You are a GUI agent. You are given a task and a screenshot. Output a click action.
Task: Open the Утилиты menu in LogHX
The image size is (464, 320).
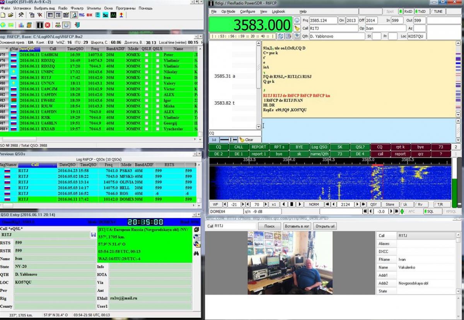(94, 8)
